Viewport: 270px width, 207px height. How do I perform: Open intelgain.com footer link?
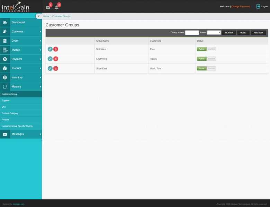(19, 204)
